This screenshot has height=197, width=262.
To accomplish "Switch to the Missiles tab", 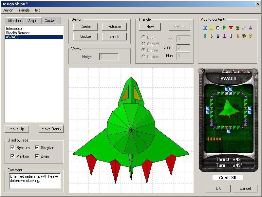I will coord(14,21).
